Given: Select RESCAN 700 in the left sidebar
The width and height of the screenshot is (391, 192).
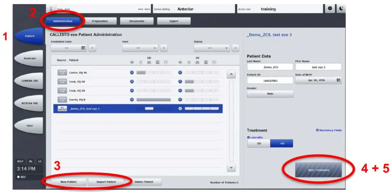Looking at the screenshot, I should [29, 103].
